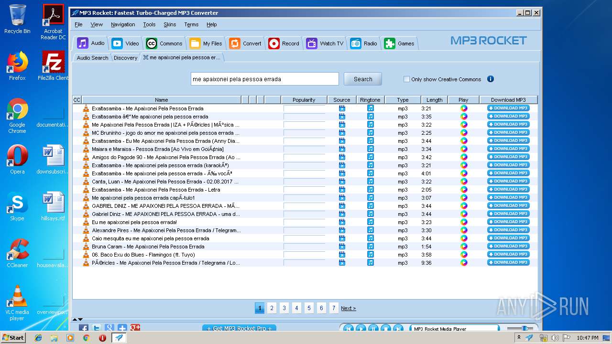Close the 'me apaixonei pela pessoa er...' search tab
Viewport: 612px width, 344px height.
[x=146, y=57]
